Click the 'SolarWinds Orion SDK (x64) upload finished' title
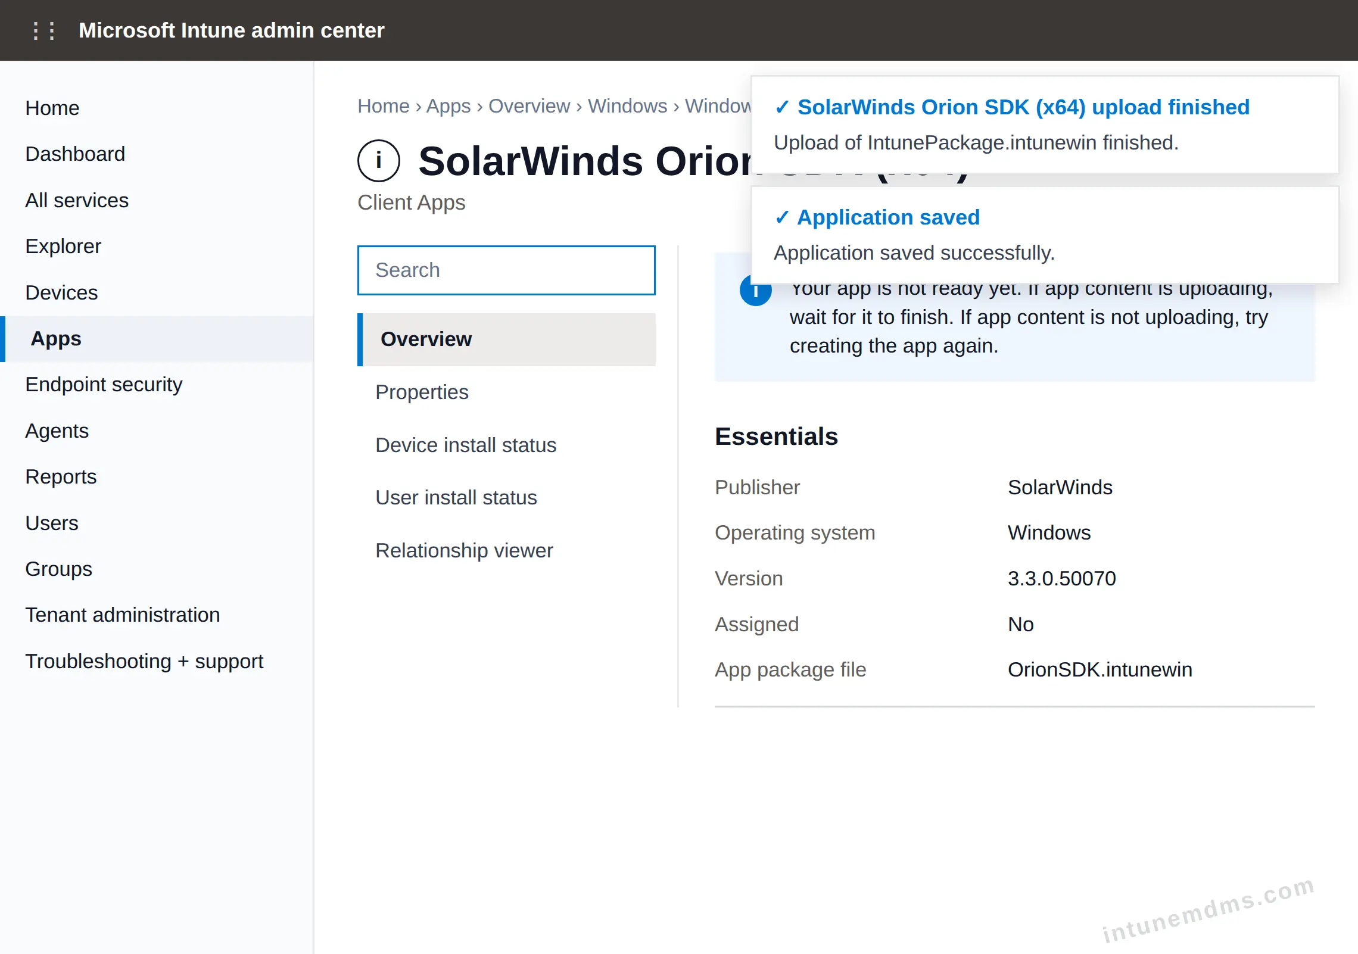The image size is (1358, 954). 1023,107
